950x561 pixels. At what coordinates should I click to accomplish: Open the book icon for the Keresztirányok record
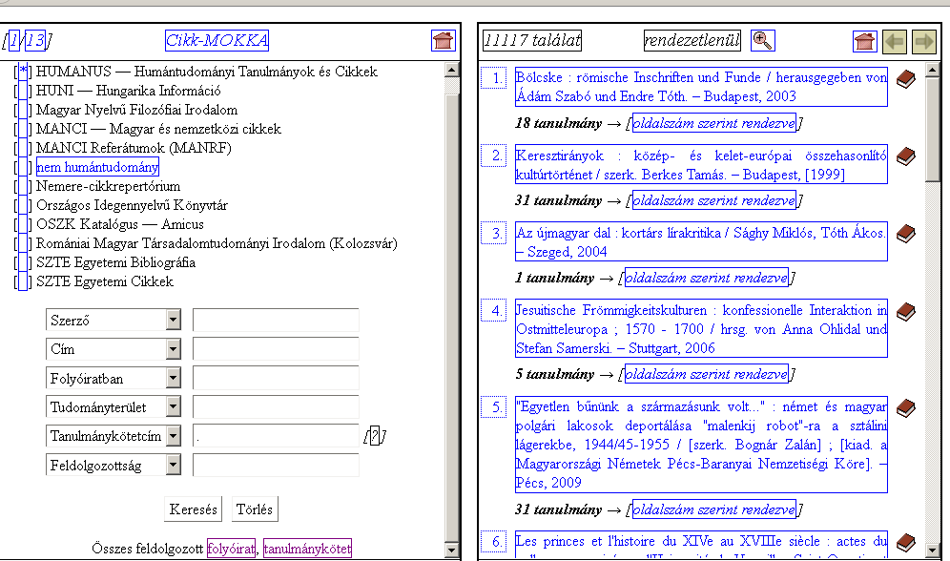click(905, 156)
